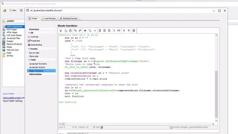
Task: Click the 'end function' code line
Action: coord(68,102)
